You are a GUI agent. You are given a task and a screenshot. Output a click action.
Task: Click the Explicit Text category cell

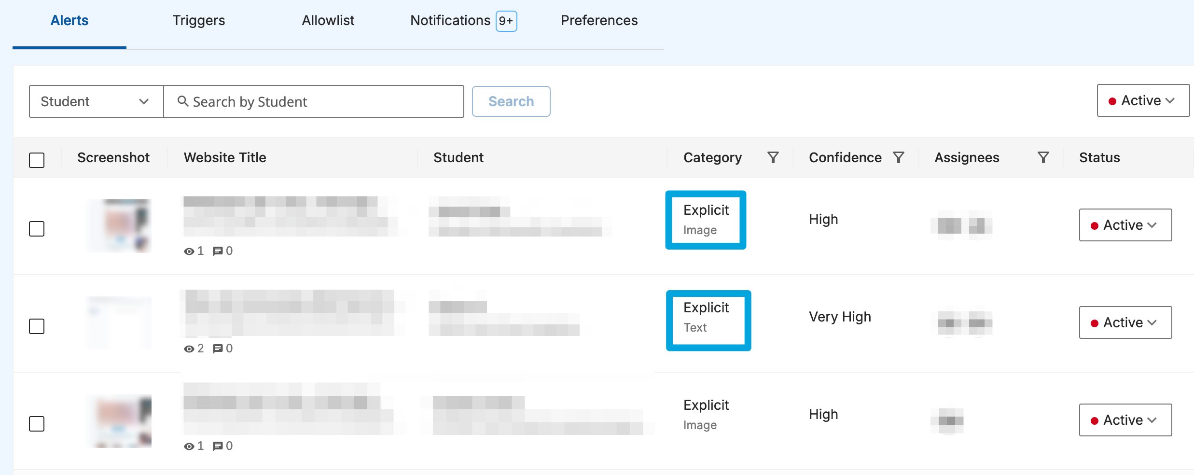(x=706, y=317)
